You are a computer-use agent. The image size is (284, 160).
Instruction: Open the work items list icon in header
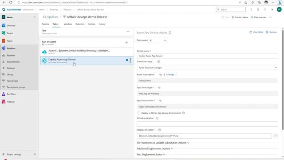pyautogui.click(x=251, y=9)
